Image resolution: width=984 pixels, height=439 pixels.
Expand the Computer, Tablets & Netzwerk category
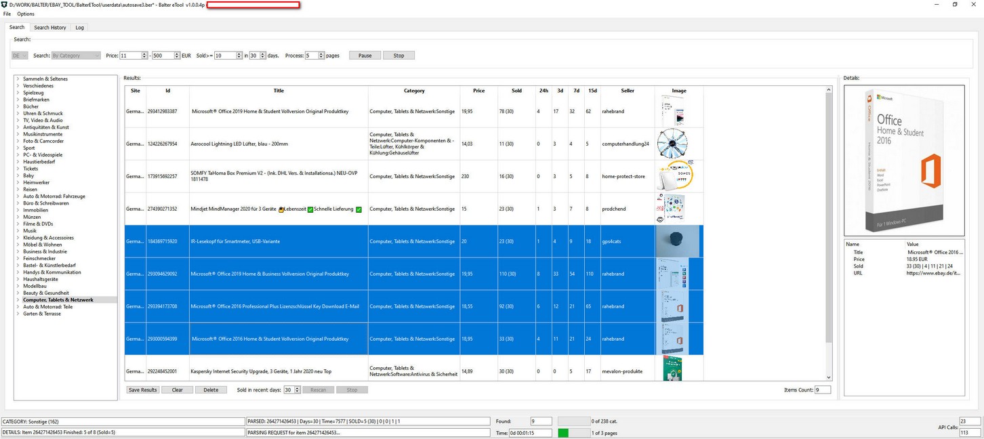18,299
